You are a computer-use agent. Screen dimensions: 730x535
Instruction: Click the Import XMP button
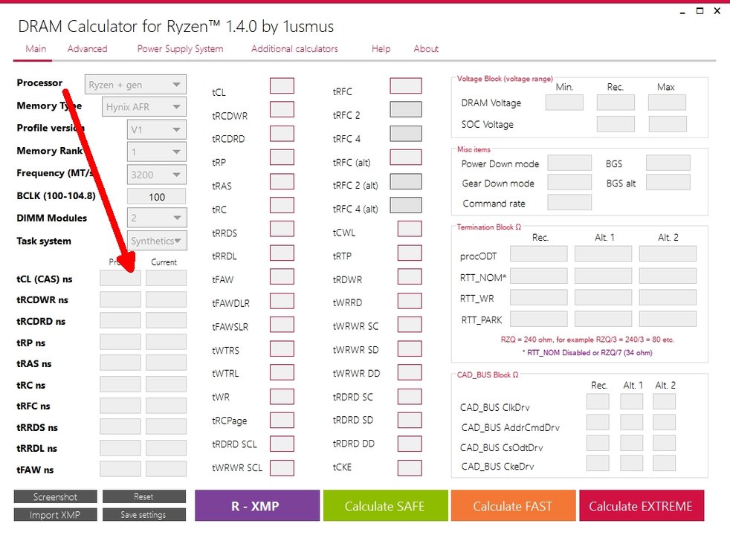(56, 514)
